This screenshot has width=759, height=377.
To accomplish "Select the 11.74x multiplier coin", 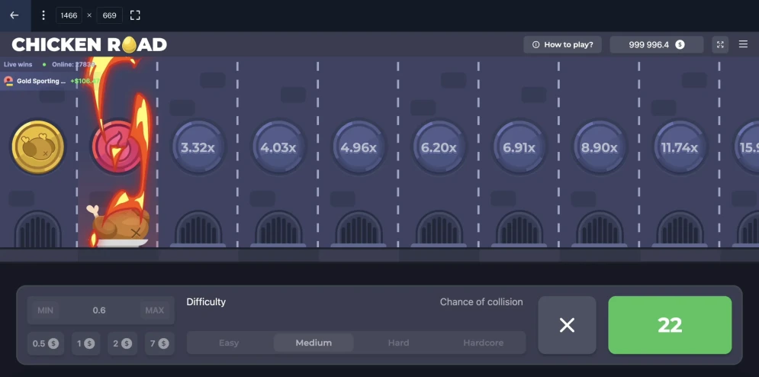I will (x=680, y=147).
